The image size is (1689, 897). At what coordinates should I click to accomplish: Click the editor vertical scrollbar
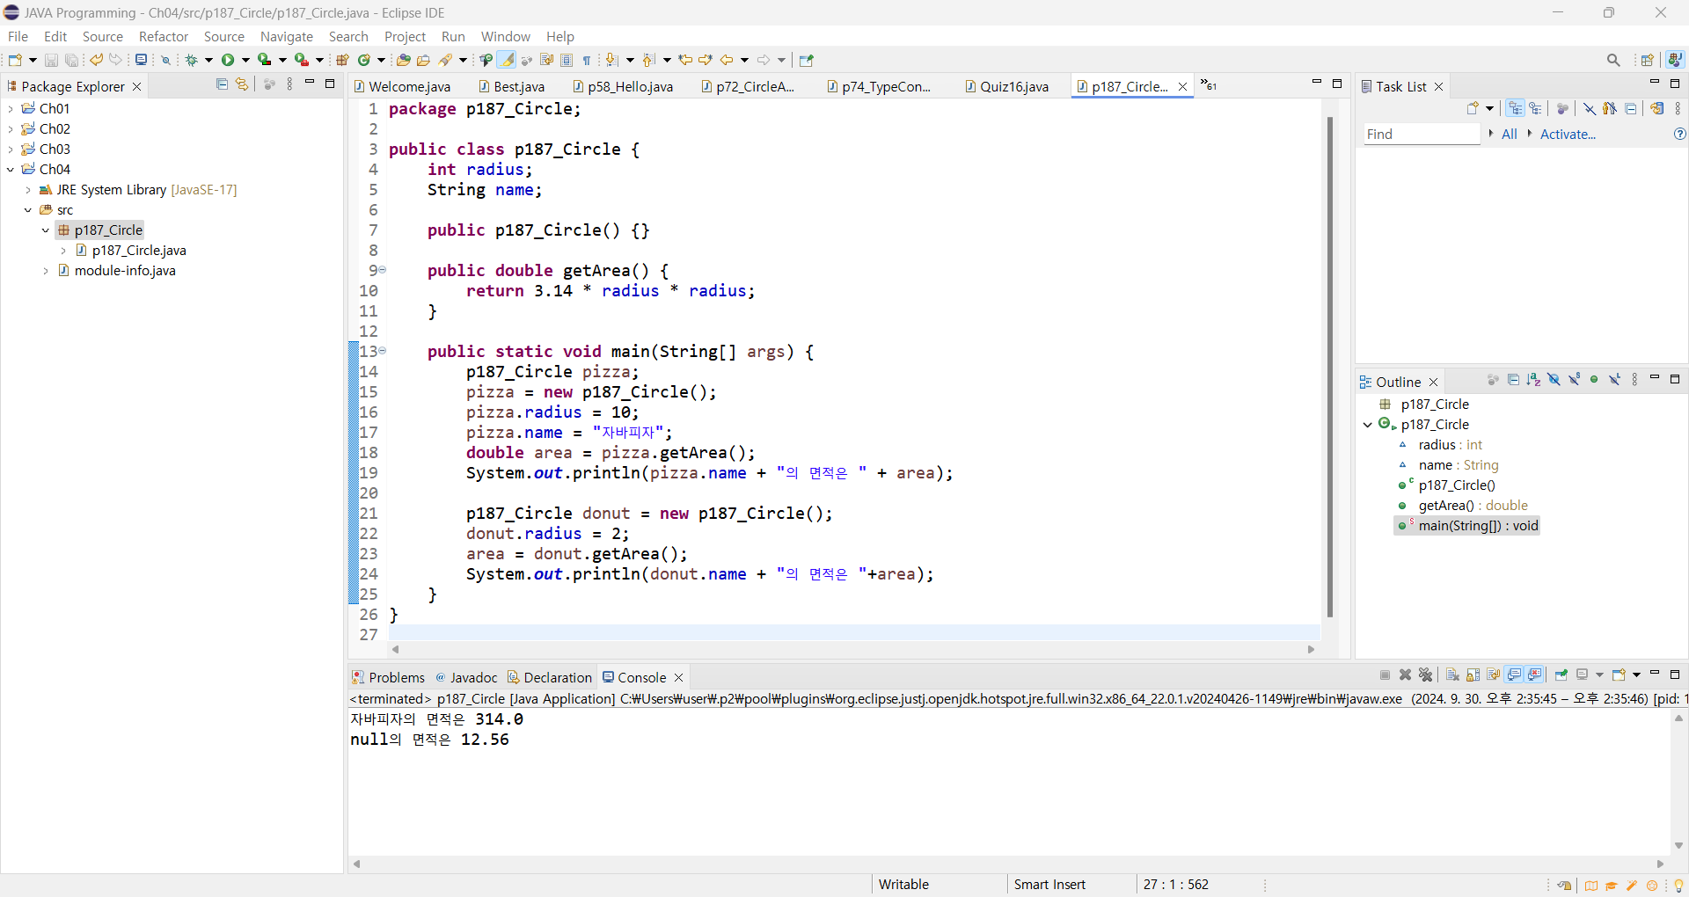1330,366
